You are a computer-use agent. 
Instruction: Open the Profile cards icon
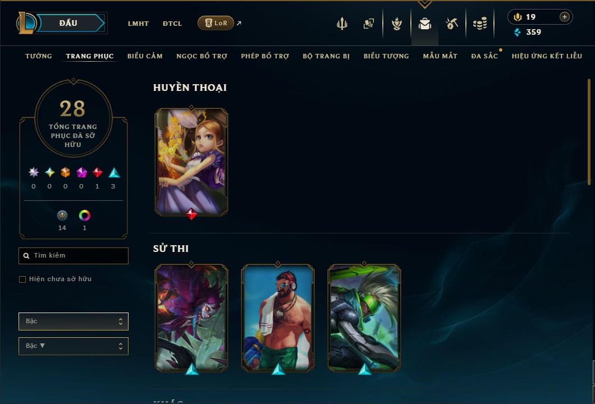click(368, 24)
